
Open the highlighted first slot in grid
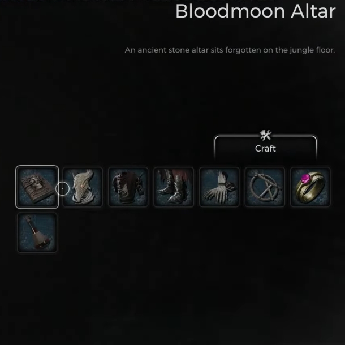tap(37, 187)
